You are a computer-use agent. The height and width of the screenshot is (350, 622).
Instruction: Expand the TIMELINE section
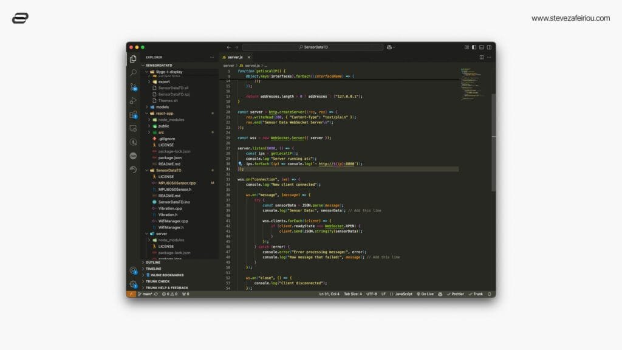click(179, 269)
